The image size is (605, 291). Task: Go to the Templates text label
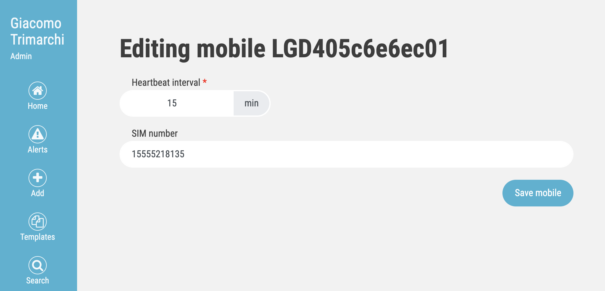tap(38, 237)
